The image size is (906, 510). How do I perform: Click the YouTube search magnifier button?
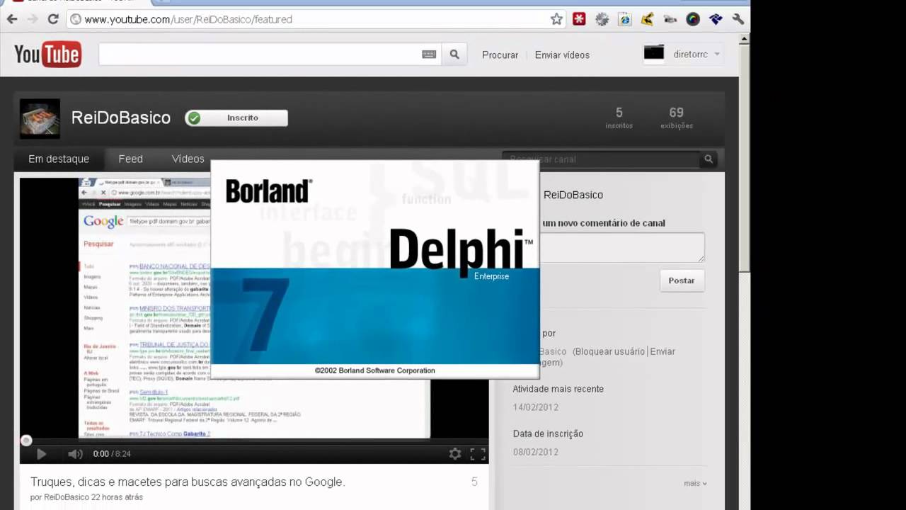[454, 55]
